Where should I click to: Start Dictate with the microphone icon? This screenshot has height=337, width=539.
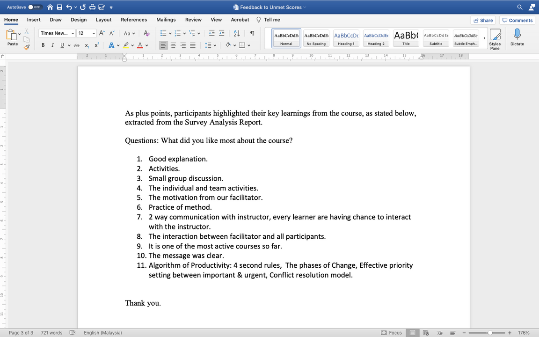point(517,37)
